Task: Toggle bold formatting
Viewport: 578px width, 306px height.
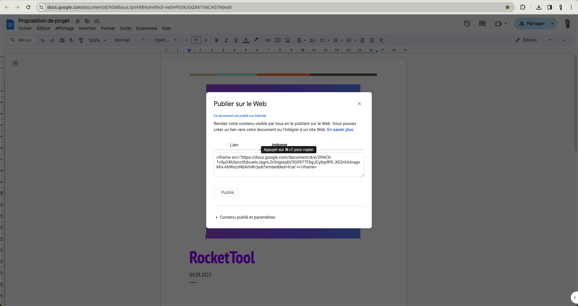Action: pos(216,40)
